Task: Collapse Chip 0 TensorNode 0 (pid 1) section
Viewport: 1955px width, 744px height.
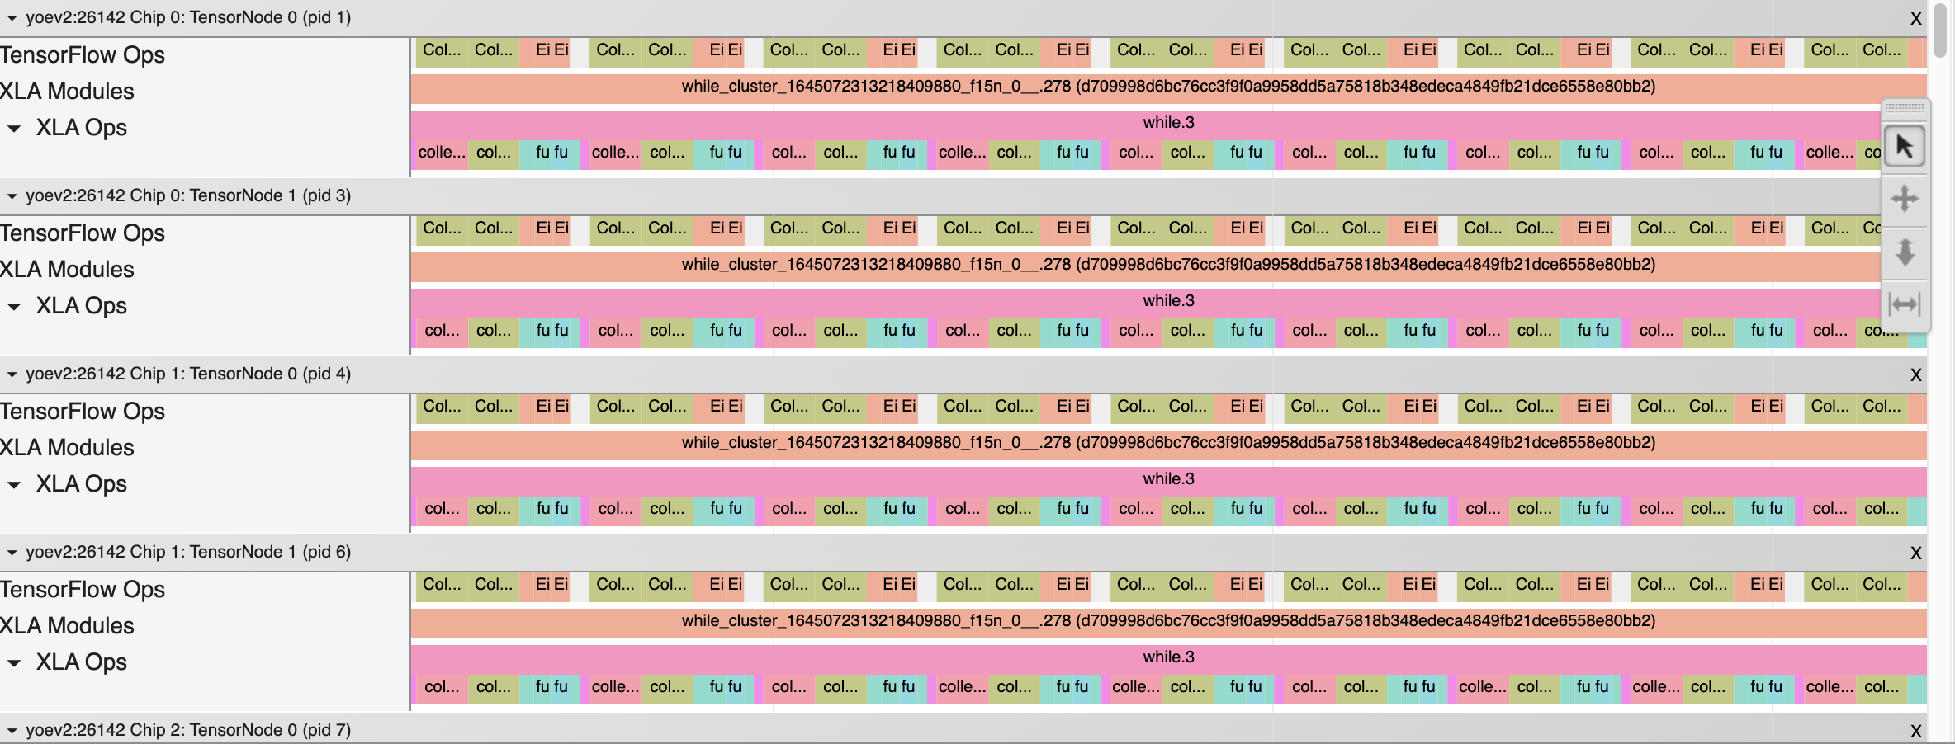Action: 12,18
